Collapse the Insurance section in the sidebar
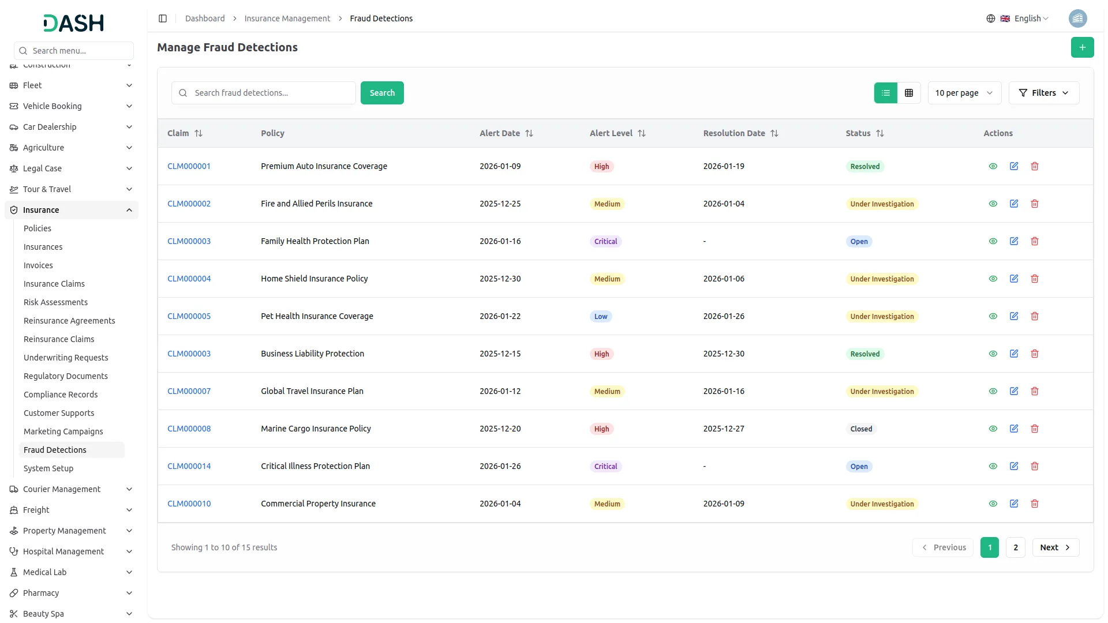This screenshot has width=1108, height=623. tap(71, 209)
